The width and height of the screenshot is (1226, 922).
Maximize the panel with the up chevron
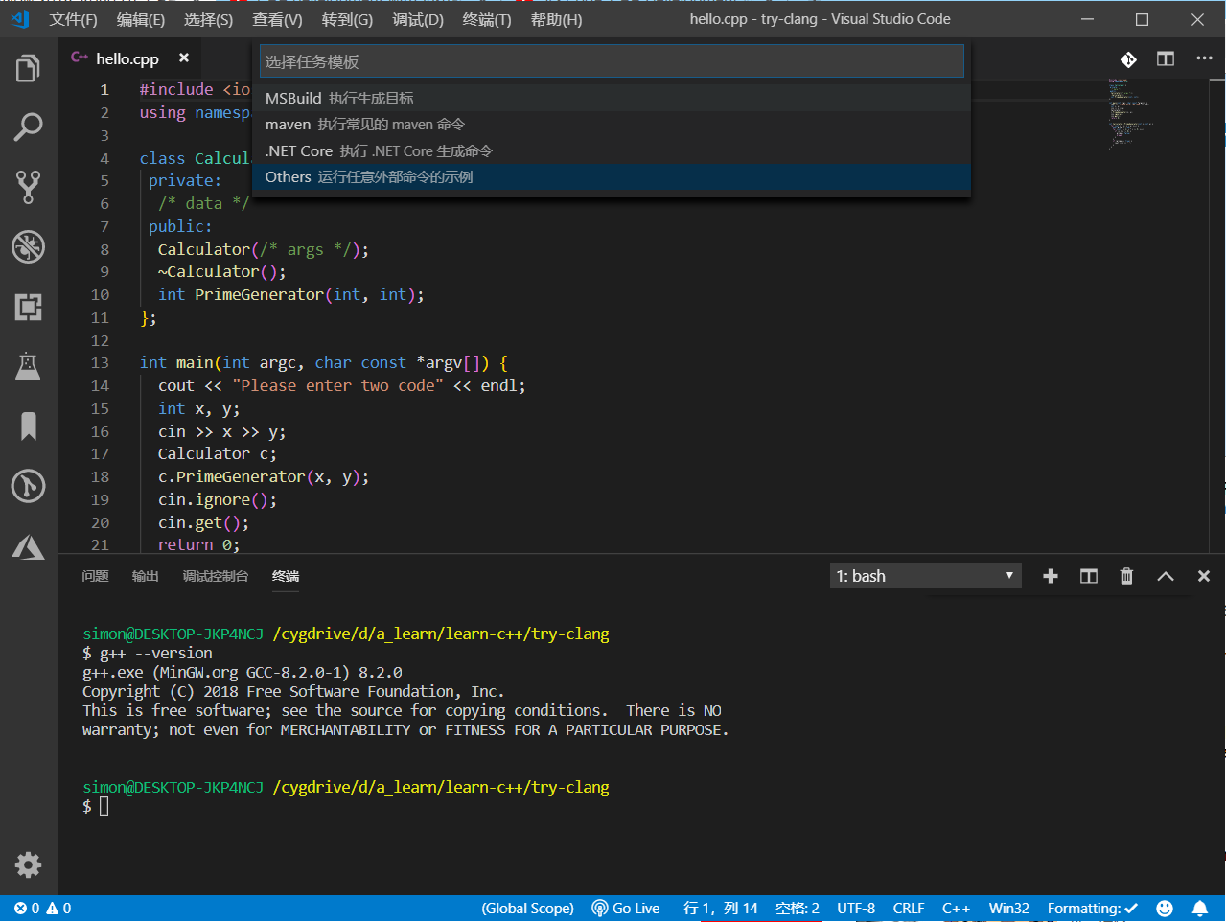1166,576
